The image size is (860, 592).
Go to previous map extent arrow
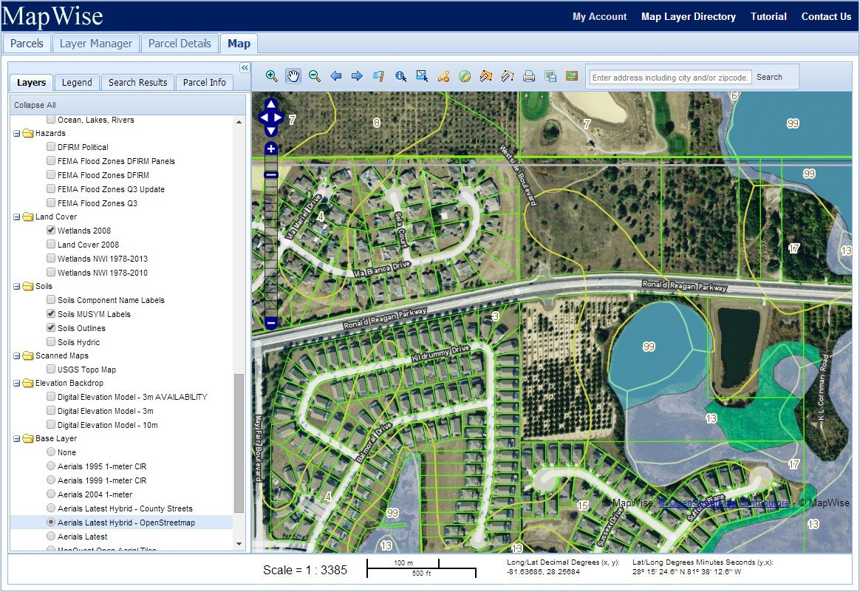pos(336,76)
